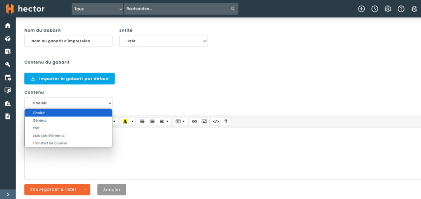Screen dimensions: 421x199
Task: Toggle the unordered bullet list
Action: pyautogui.click(x=142, y=122)
